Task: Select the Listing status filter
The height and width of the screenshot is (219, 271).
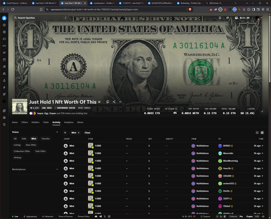Action: tap(17, 145)
